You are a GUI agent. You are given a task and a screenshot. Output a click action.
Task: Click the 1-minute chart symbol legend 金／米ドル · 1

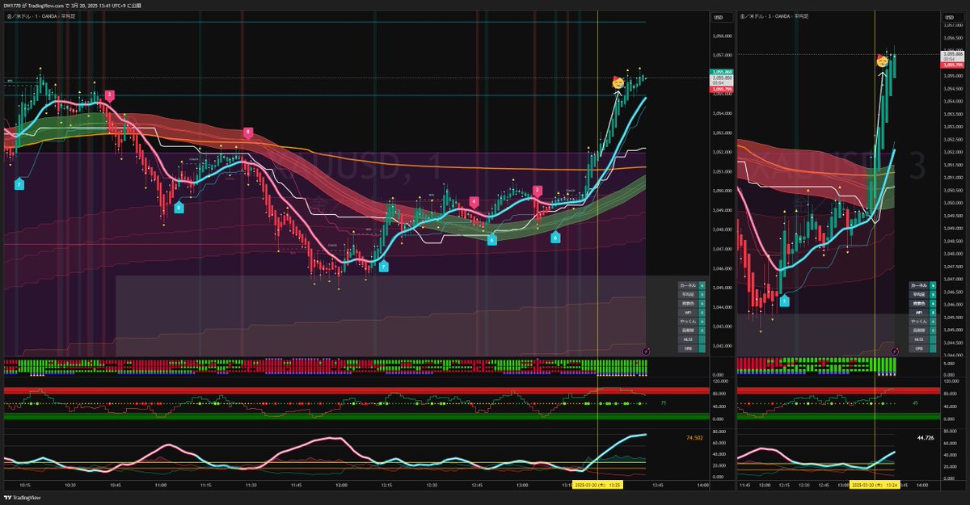click(41, 16)
